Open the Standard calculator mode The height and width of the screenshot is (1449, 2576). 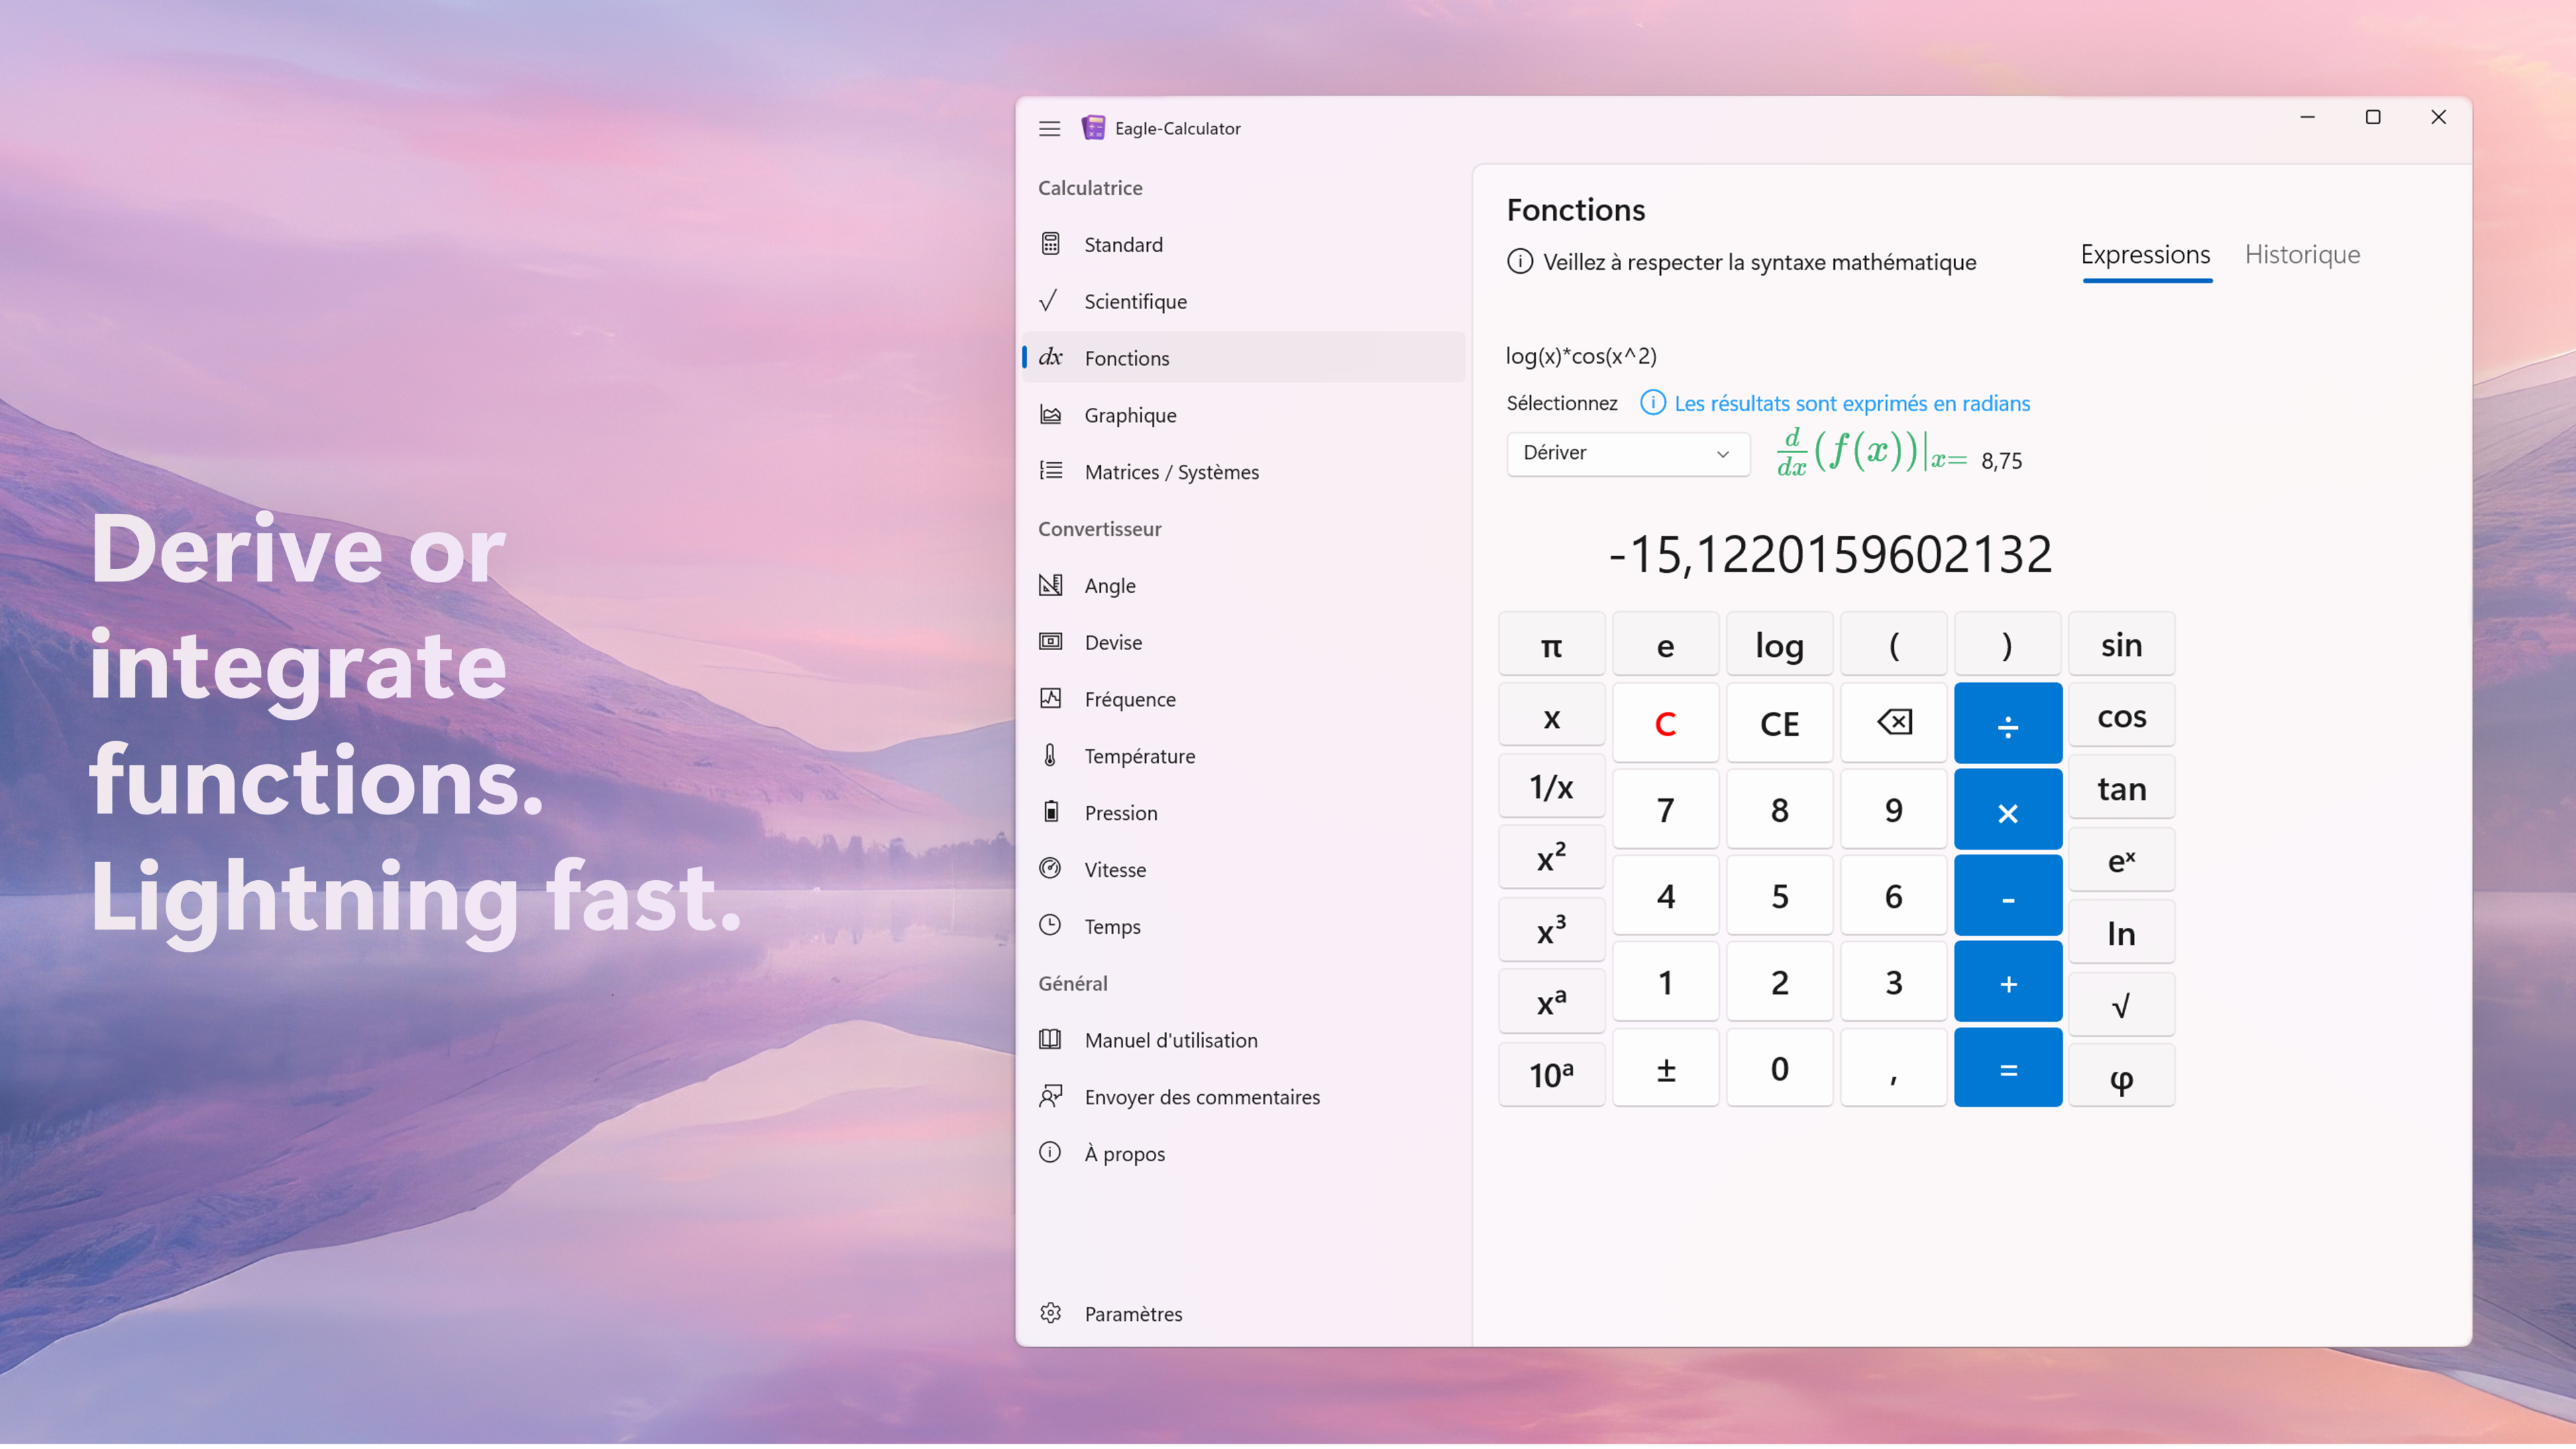click(x=1243, y=244)
